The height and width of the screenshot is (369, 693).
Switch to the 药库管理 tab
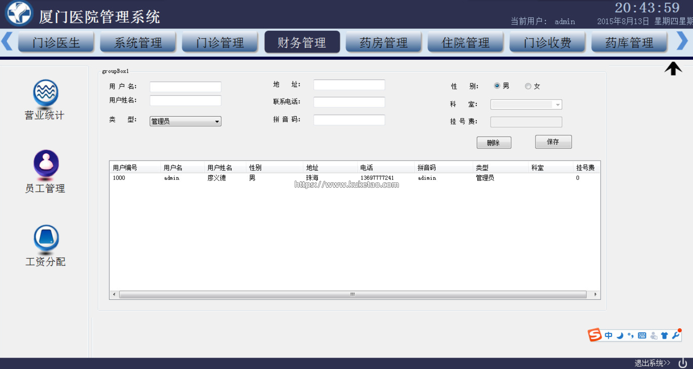(x=629, y=43)
